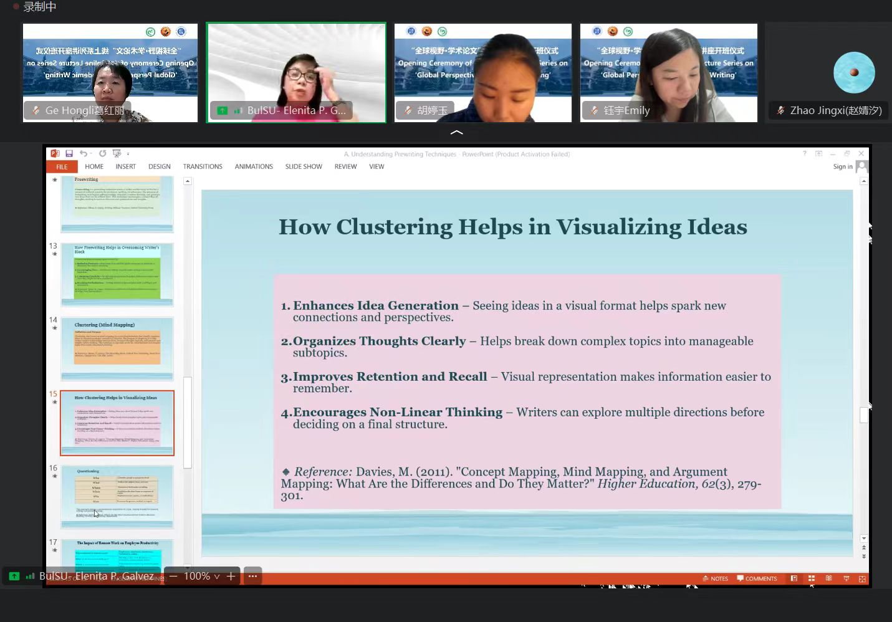Switch to Normal view in the status bar

click(x=794, y=578)
